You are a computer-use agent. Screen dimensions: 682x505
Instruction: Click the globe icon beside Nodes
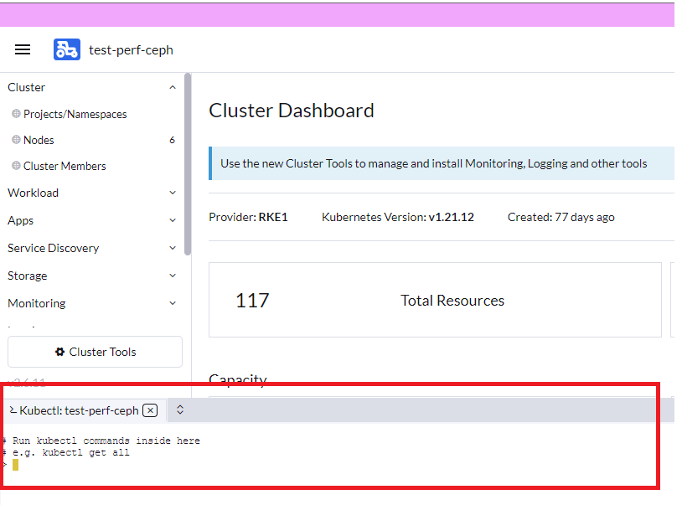click(16, 140)
